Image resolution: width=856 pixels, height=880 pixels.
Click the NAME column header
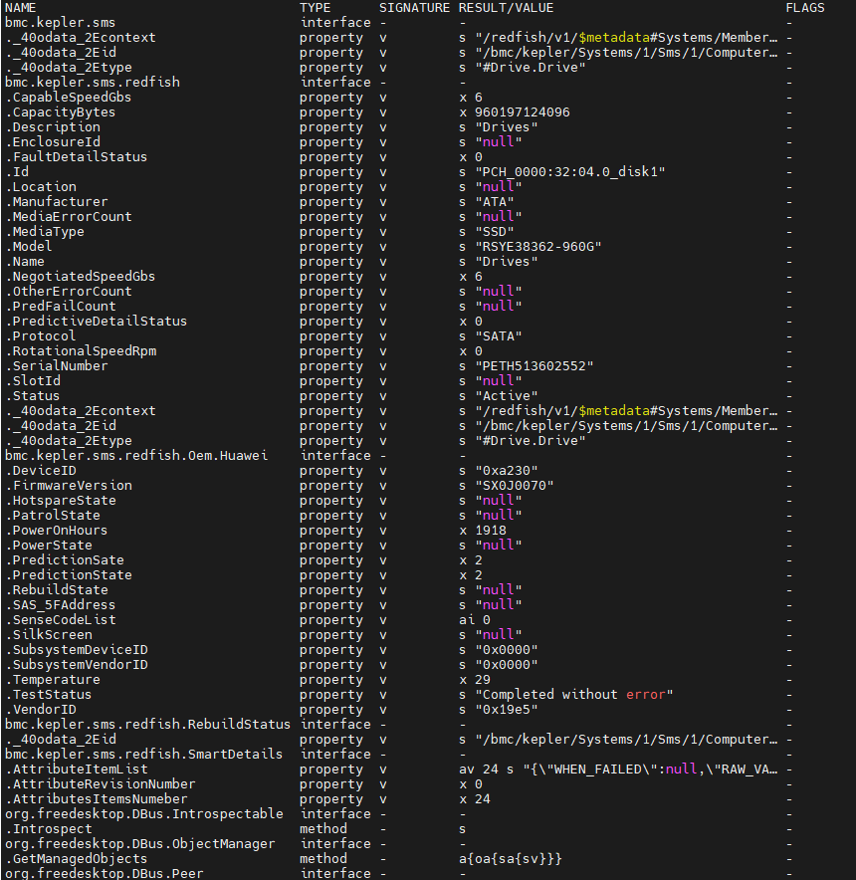[x=21, y=7]
